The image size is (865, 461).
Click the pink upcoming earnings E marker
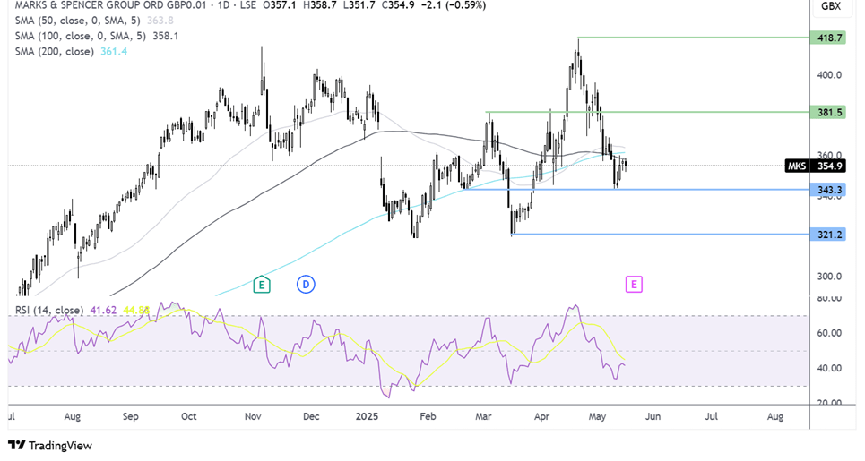pos(634,285)
